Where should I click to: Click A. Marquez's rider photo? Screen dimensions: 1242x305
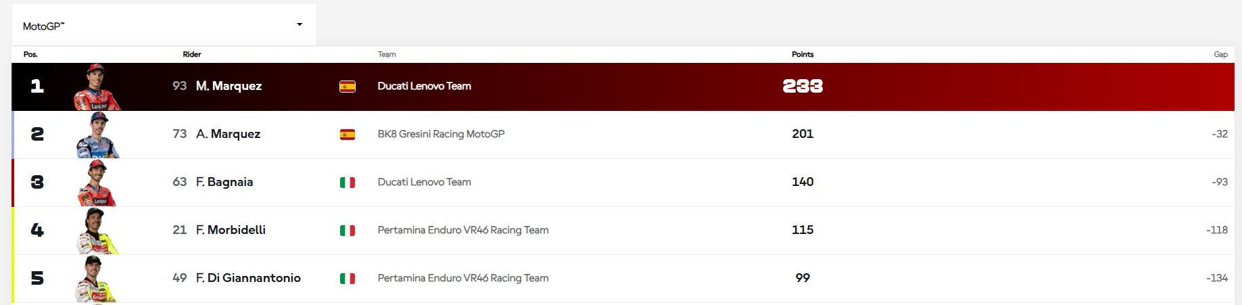tap(97, 135)
